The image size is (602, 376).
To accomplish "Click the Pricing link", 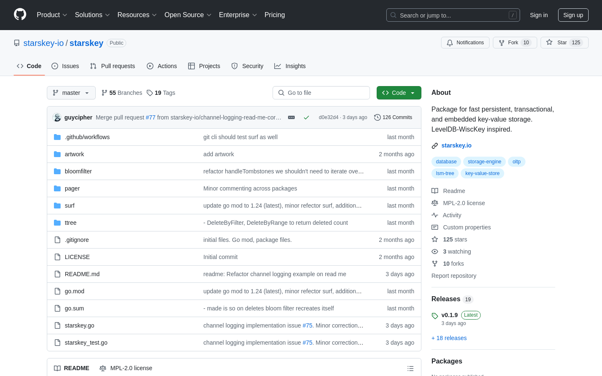I will coord(275,15).
